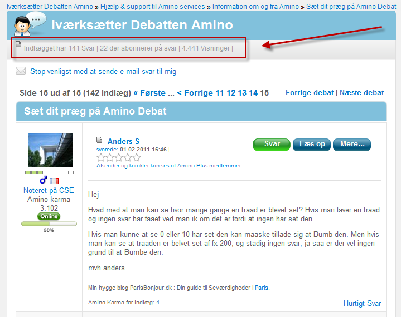Jump to the Første page

[153, 93]
